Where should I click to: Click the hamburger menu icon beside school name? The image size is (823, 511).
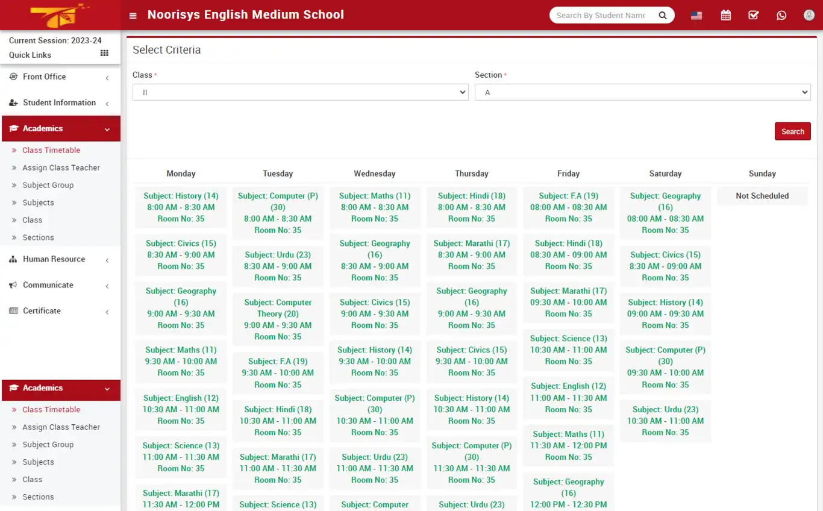point(133,15)
